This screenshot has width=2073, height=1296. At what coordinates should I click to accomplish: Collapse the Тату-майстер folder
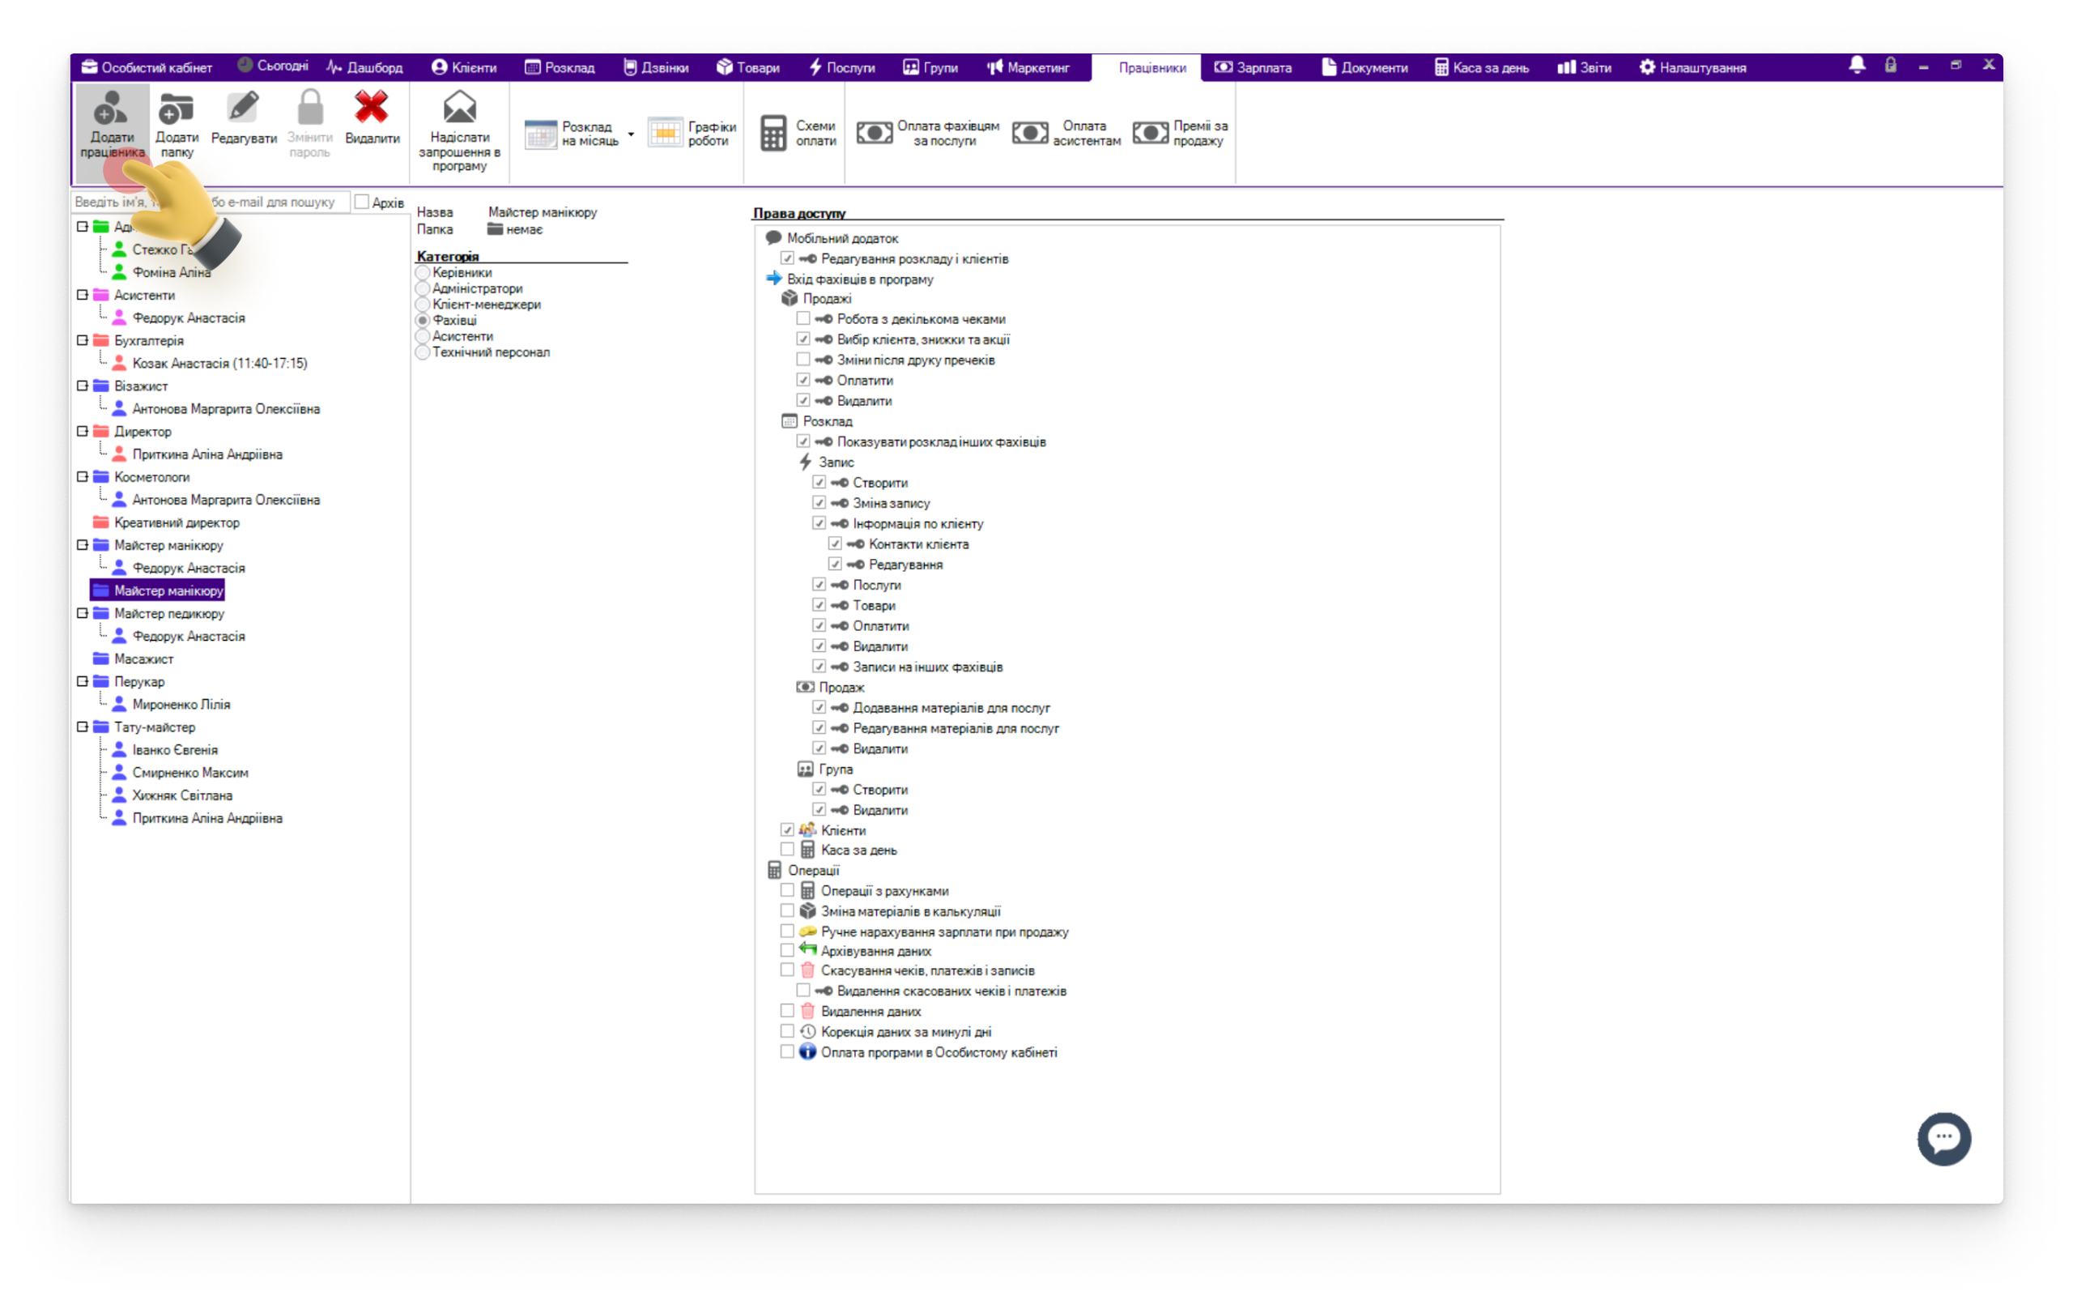click(x=83, y=726)
